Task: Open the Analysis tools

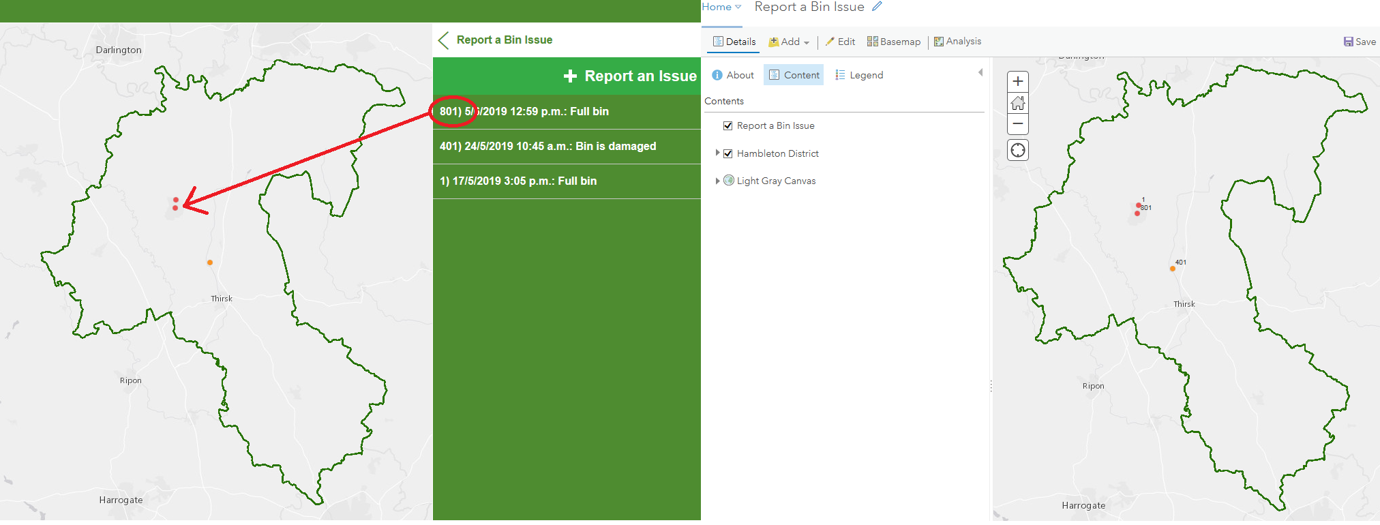Action: pos(957,42)
